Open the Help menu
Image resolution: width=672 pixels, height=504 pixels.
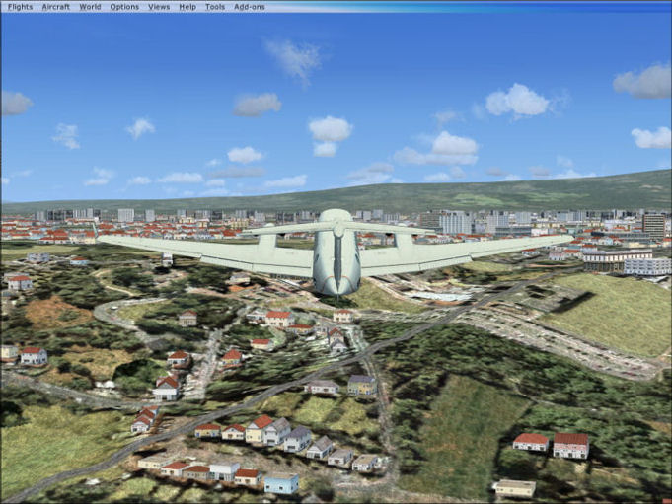[x=187, y=6]
